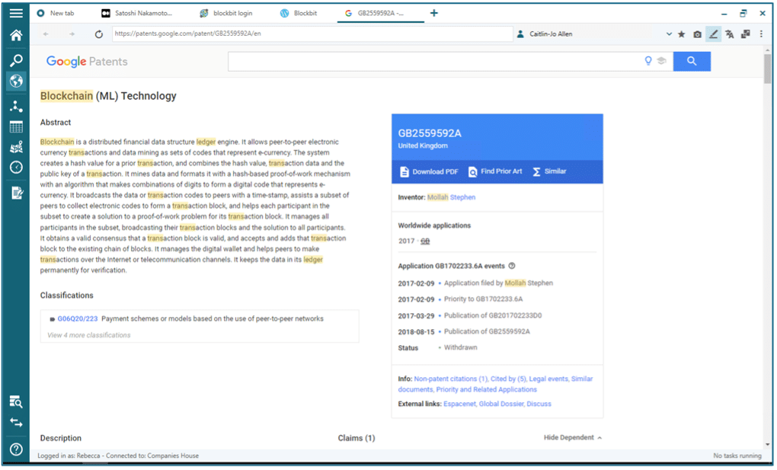The height and width of the screenshot is (470, 777).
Task: Open the list search icon in sidebar
Action: (x=16, y=401)
